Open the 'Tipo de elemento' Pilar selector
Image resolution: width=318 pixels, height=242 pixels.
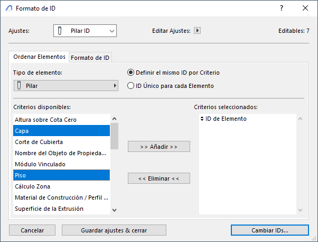pyautogui.click(x=66, y=85)
